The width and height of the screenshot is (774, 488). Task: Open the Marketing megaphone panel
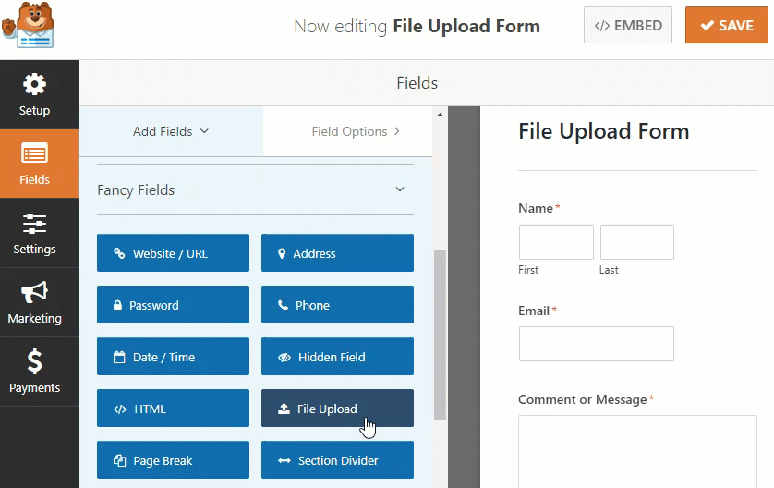pos(34,302)
